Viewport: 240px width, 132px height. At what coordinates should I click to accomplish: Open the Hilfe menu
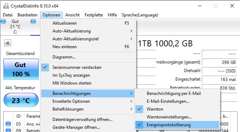112,15
